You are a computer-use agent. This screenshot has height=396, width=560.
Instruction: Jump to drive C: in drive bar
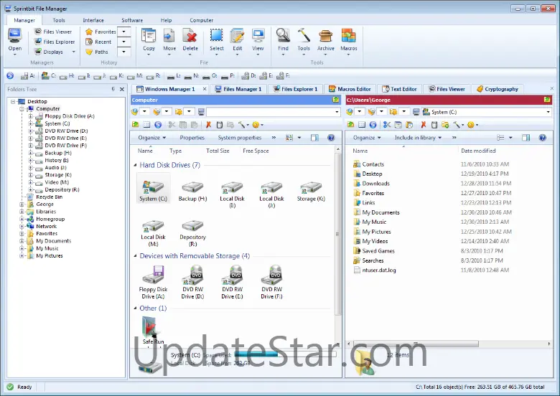[x=49, y=75]
